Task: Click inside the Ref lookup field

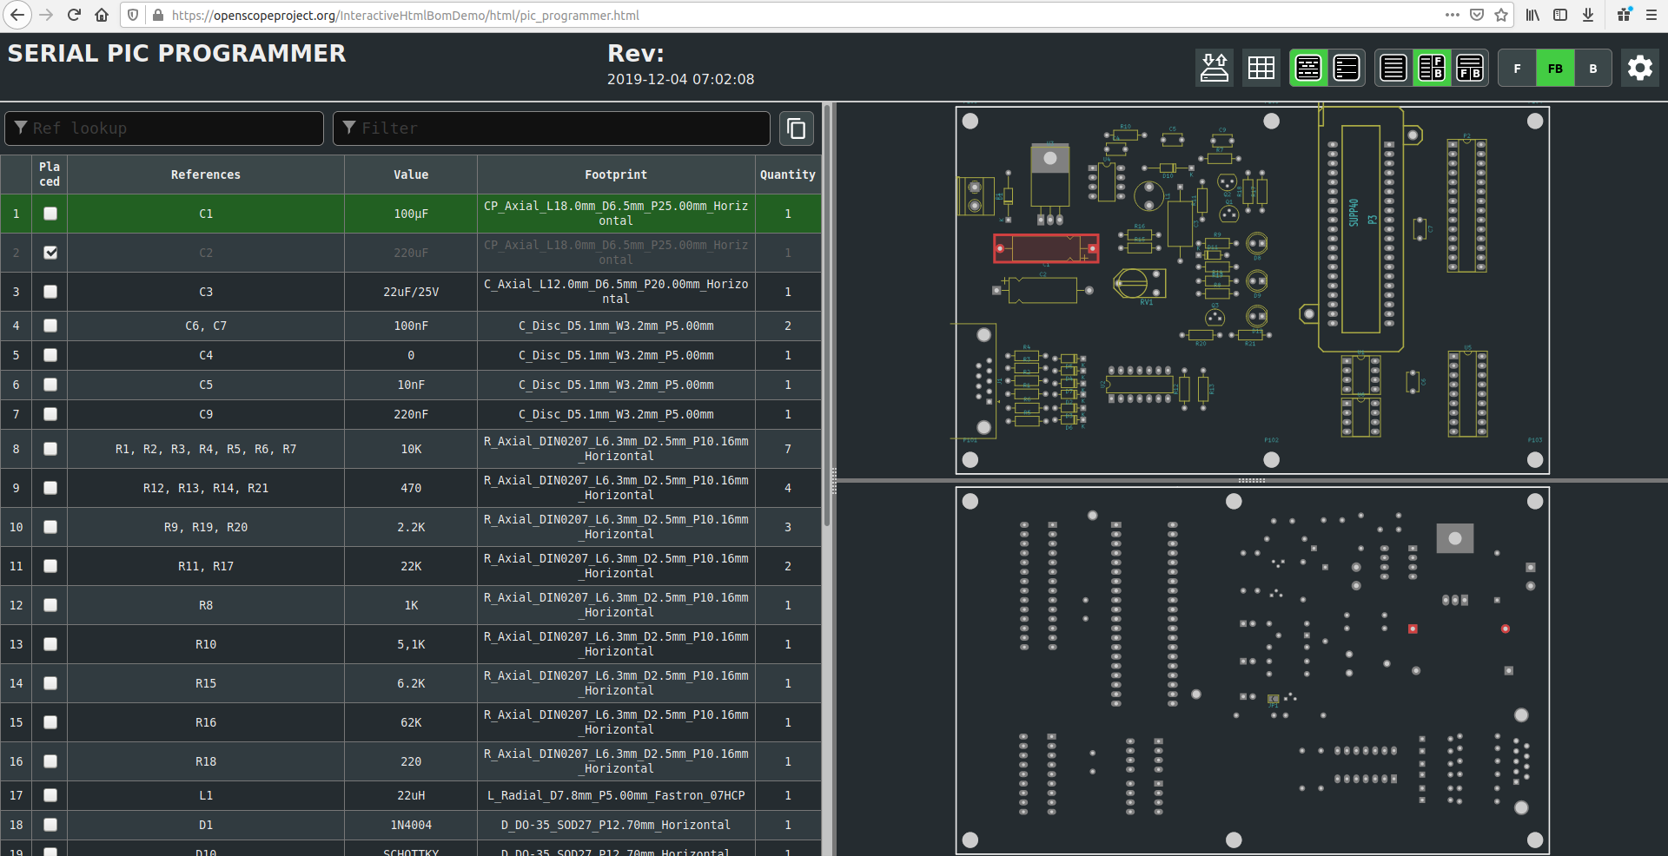Action: pos(163,128)
